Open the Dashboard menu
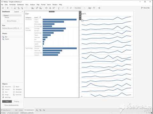Image resolution: width=153 pixels, height=114 pixels. click(20, 5)
